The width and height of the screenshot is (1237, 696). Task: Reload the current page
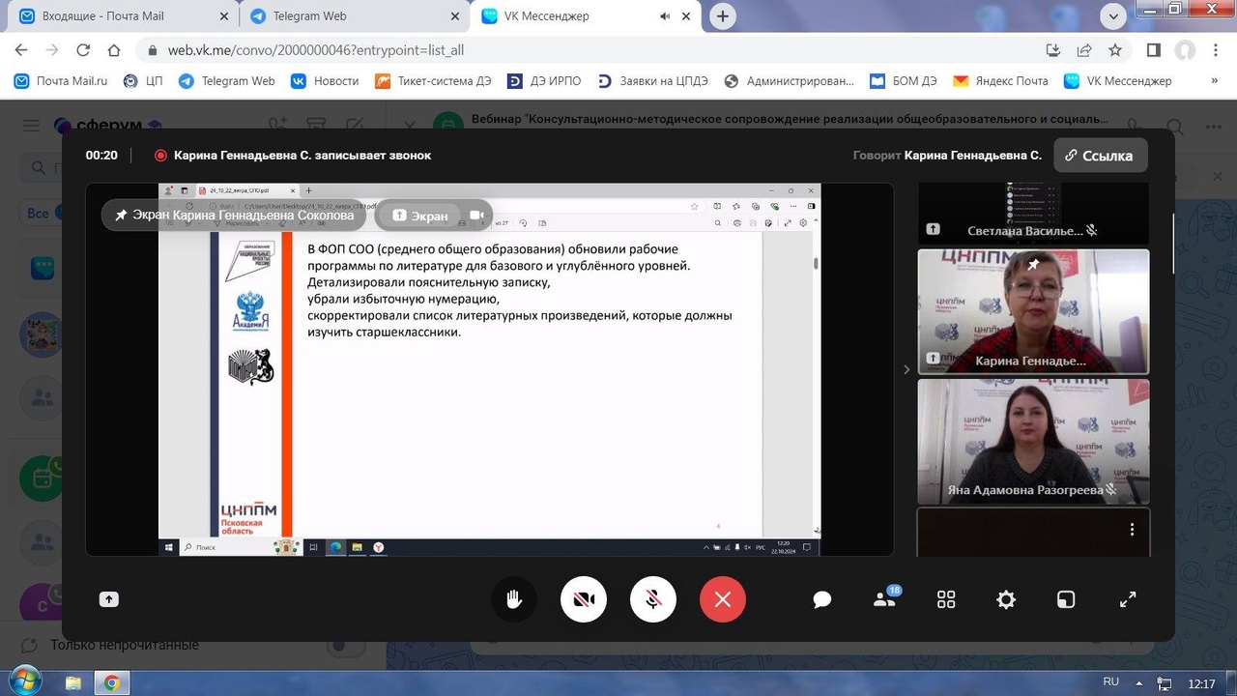pyautogui.click(x=83, y=50)
